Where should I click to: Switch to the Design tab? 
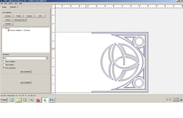(4, 7)
